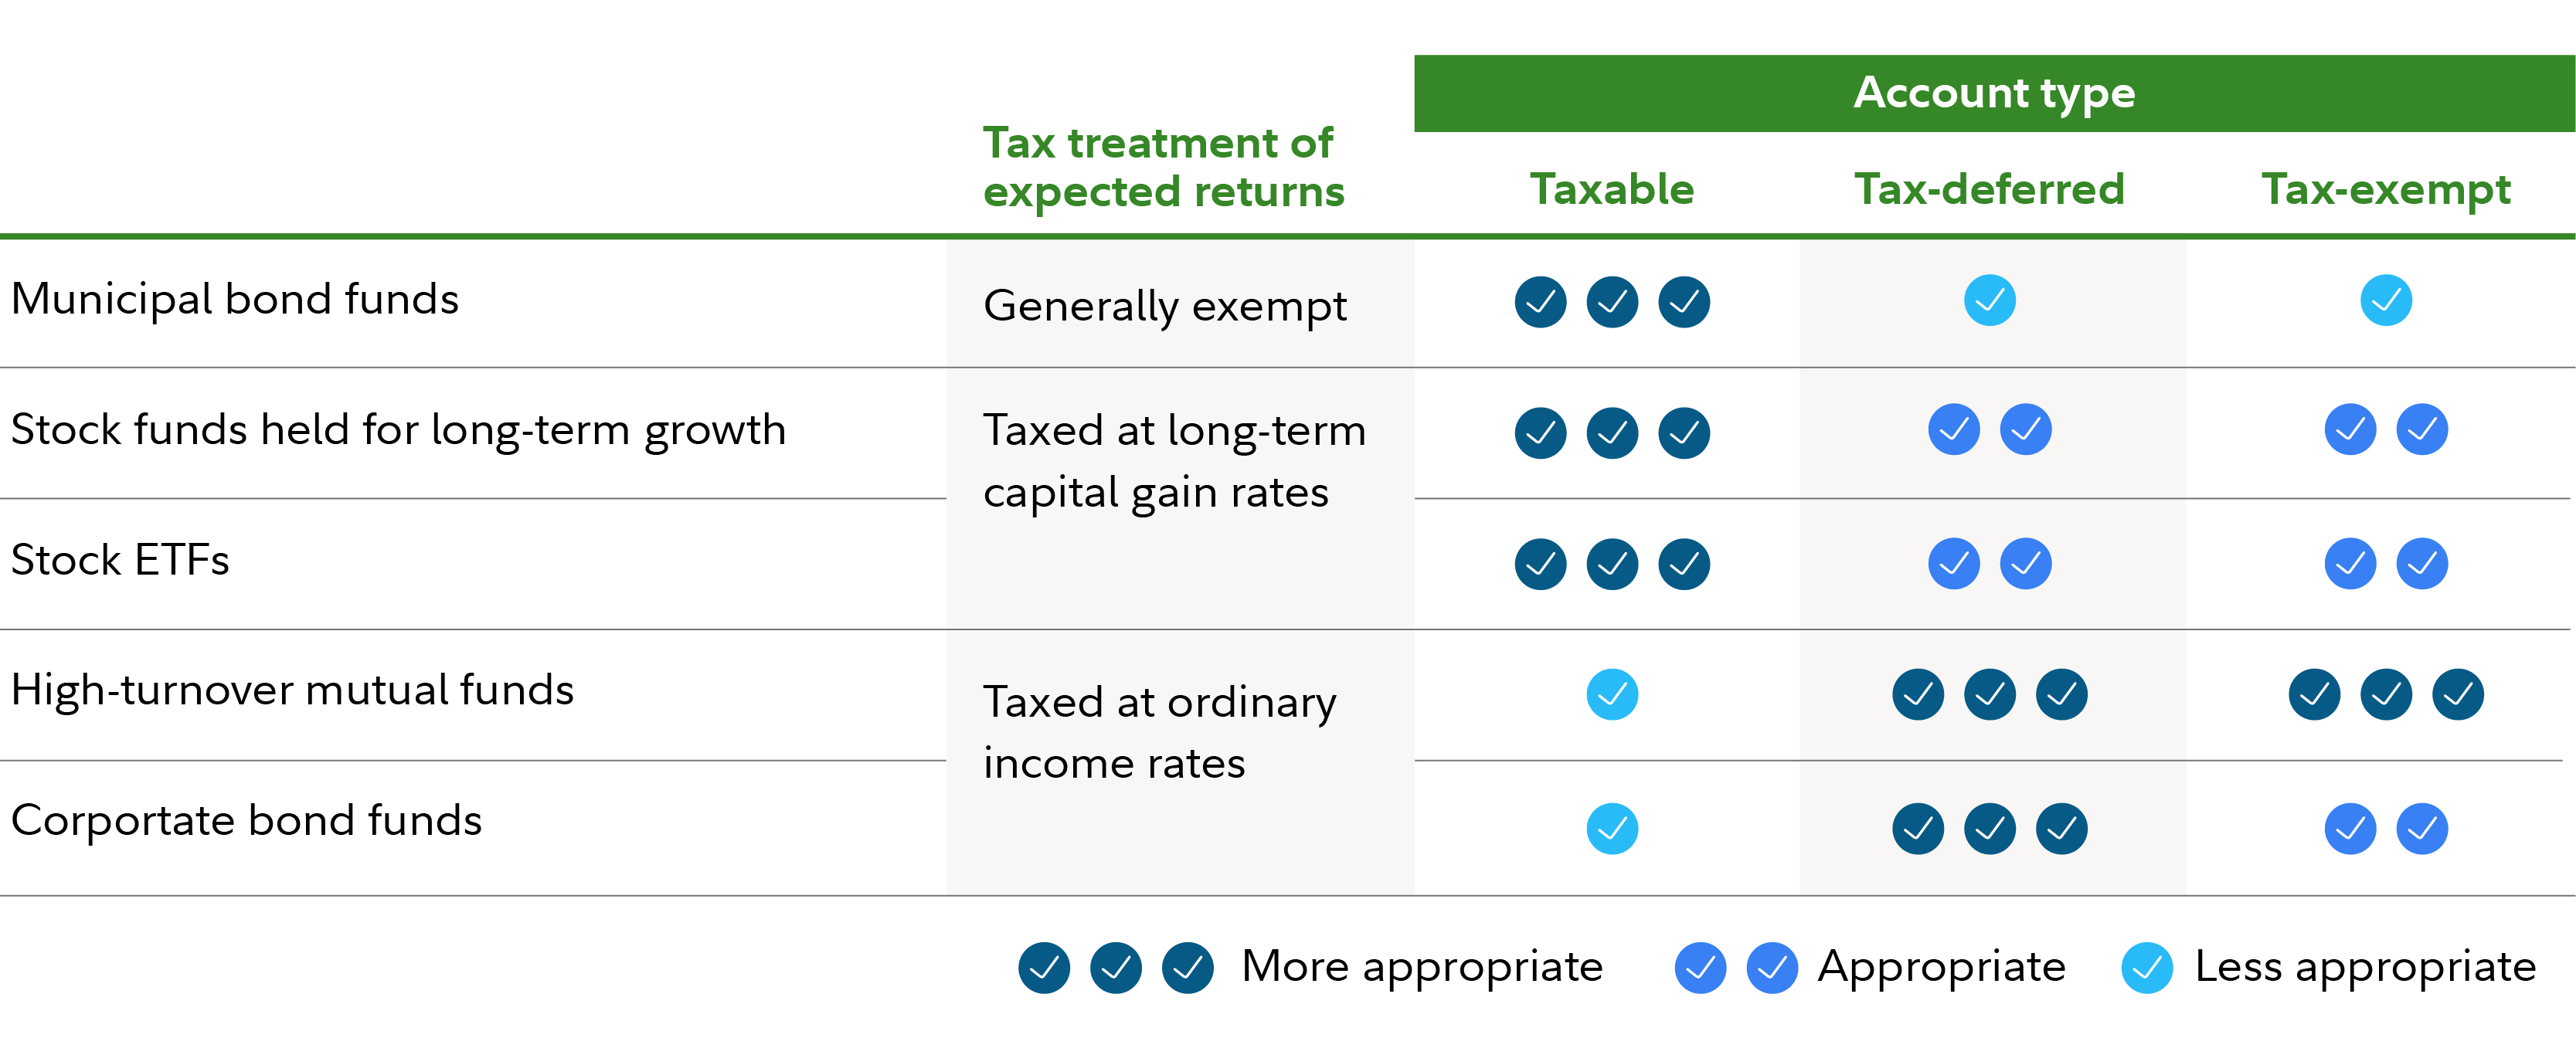This screenshot has width=2576, height=1038.
Task: Click Taxed at ordinary income rates text
Action: [1159, 732]
